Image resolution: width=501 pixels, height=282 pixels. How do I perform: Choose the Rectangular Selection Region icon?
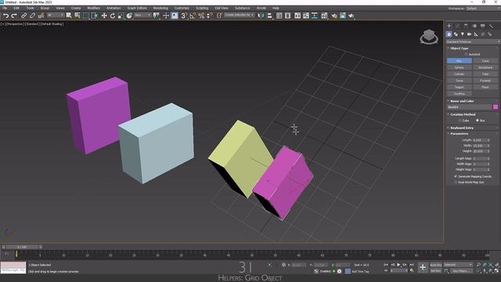(x=86, y=16)
